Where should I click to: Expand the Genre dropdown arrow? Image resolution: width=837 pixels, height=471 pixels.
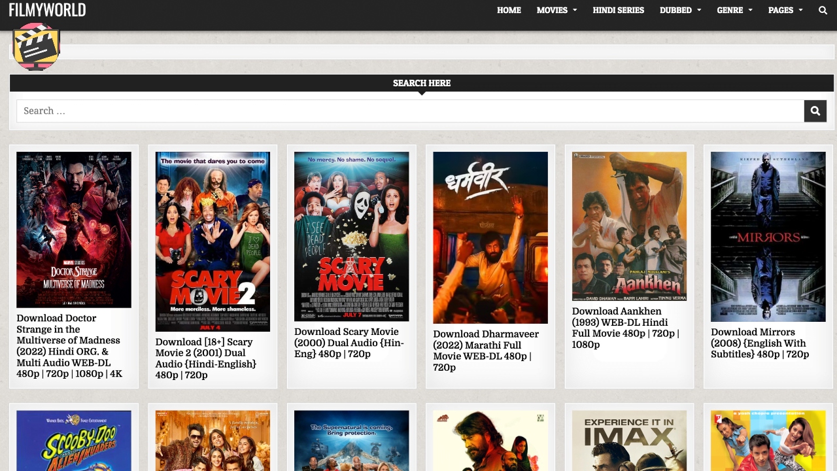[750, 10]
